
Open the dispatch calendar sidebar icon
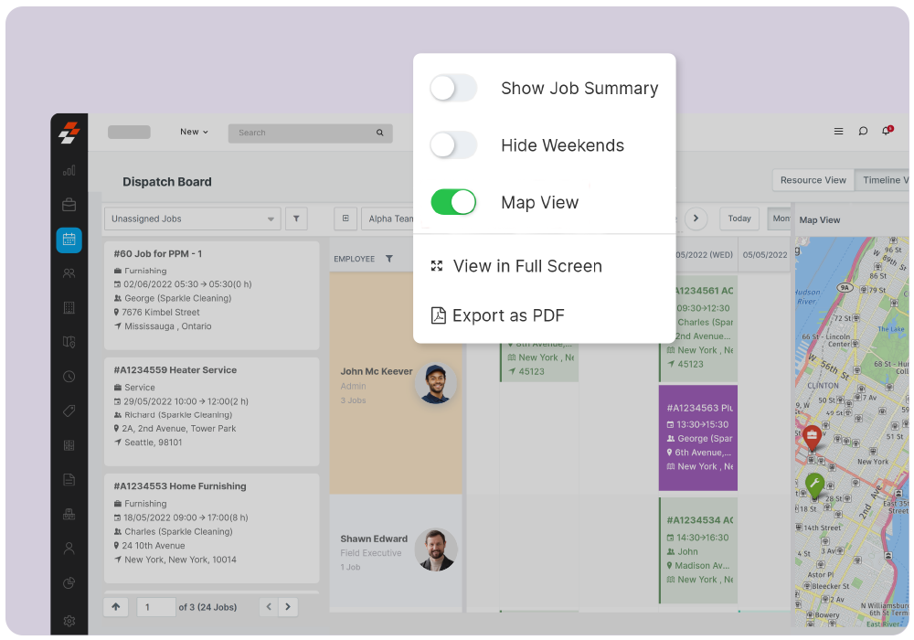click(x=69, y=240)
